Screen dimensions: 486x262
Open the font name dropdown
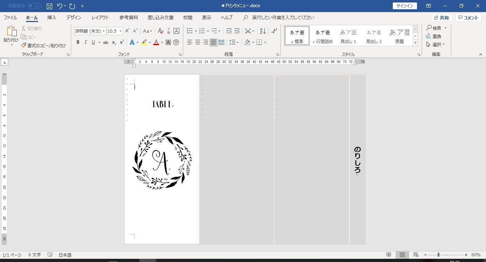104,31
